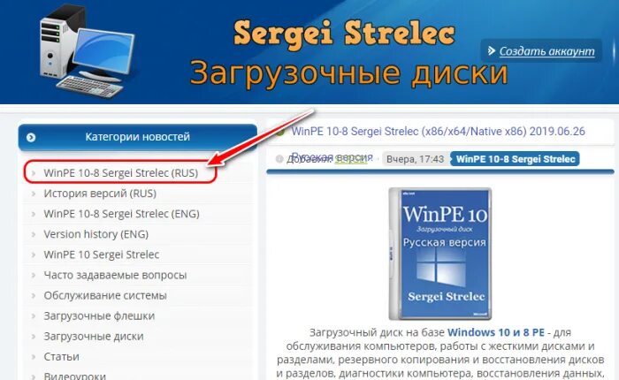The width and height of the screenshot is (619, 380).
Task: Open the Загрузочные диски category
Action: tap(94, 337)
